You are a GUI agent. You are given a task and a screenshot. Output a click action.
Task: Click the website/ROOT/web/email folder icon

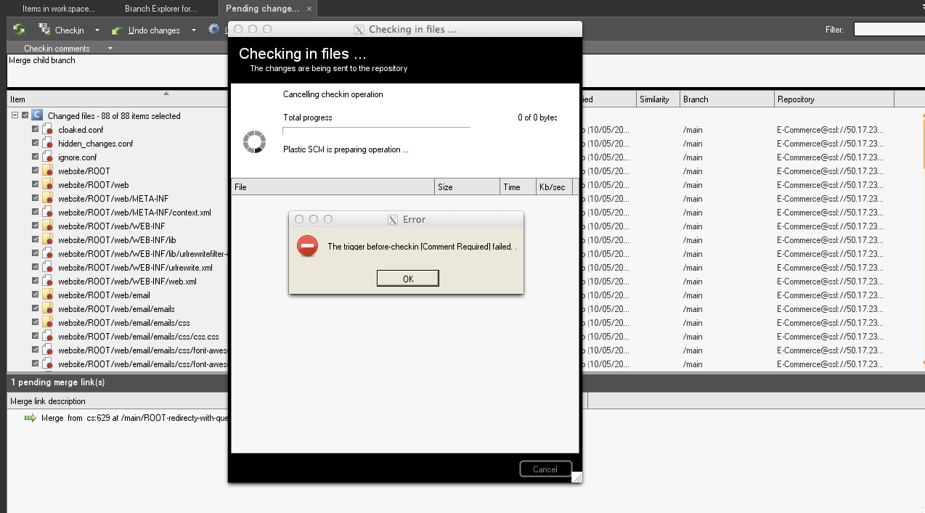[48, 295]
